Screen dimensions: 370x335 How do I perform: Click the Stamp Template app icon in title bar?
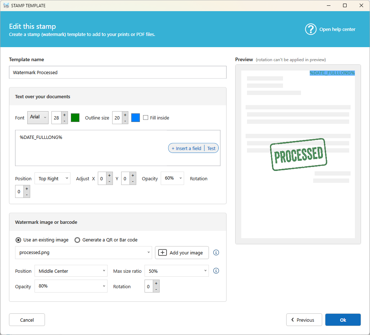(x=6, y=5)
